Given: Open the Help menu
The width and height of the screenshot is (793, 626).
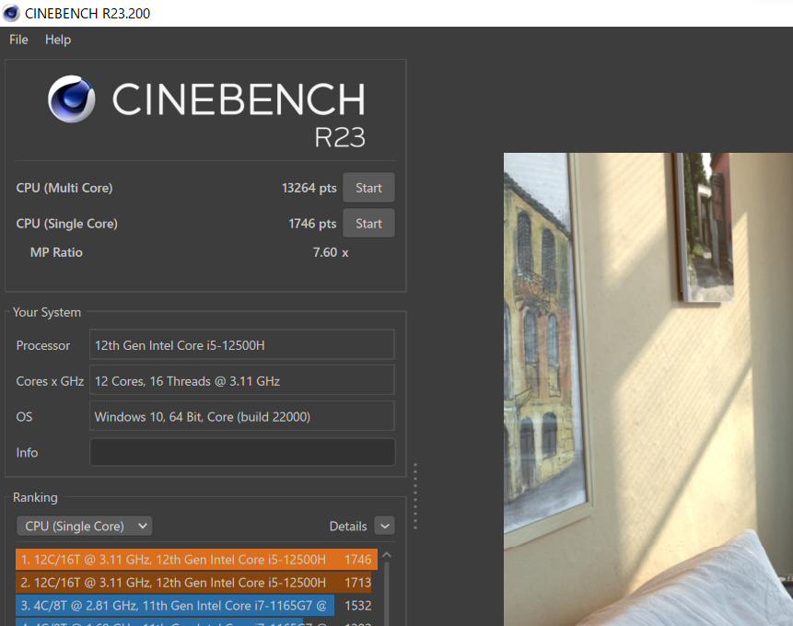Looking at the screenshot, I should click(x=58, y=40).
